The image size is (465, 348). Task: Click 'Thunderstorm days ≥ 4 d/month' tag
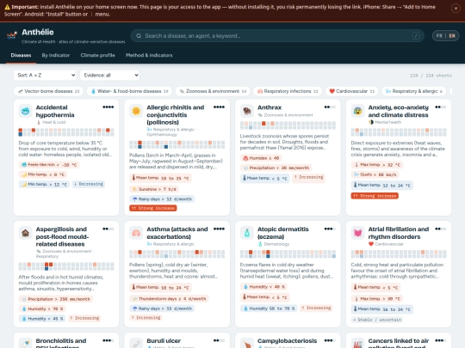pos(169,299)
